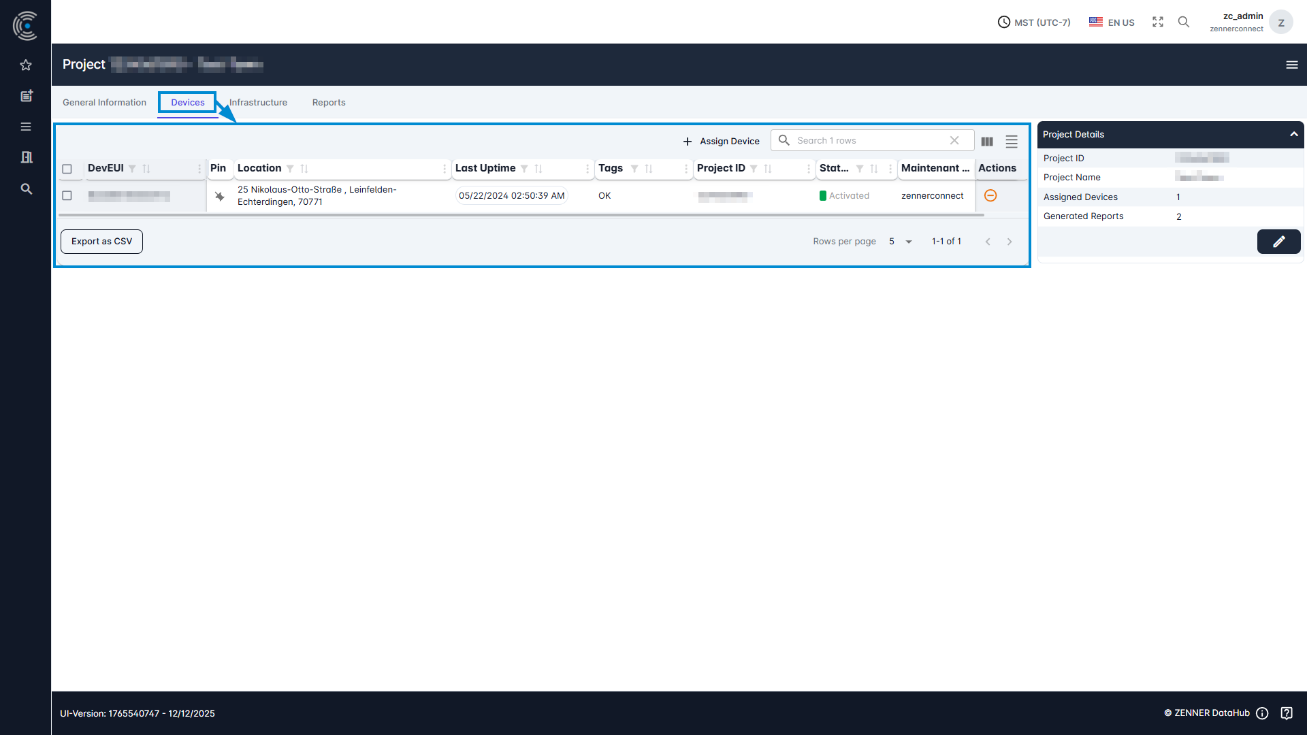1307x735 pixels.
Task: Collapse the Project Details panel
Action: (1293, 134)
